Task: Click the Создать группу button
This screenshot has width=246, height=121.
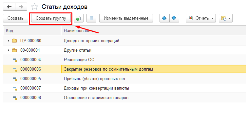Action: pyautogui.click(x=51, y=18)
